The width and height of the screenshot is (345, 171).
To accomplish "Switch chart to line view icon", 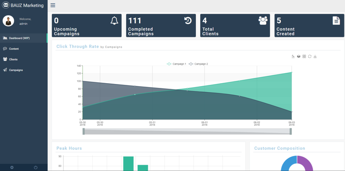I will click(x=293, y=56).
